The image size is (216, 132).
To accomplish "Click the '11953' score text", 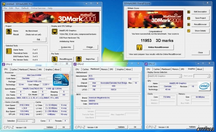I will pyautogui.click(x=146, y=41).
